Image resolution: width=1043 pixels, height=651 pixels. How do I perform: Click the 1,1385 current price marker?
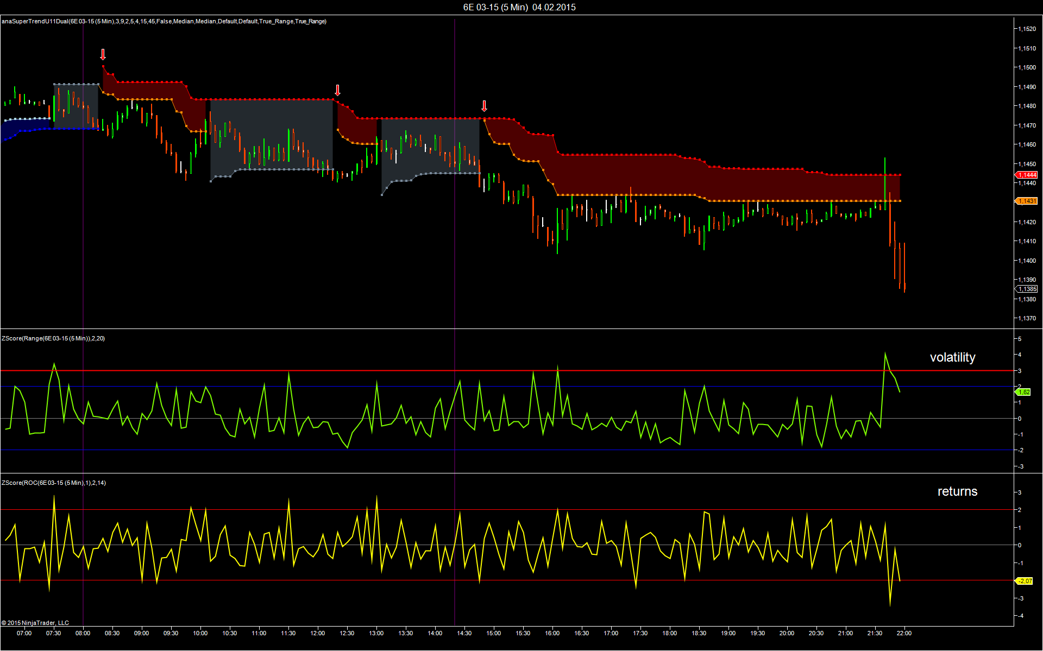[x=1027, y=289]
